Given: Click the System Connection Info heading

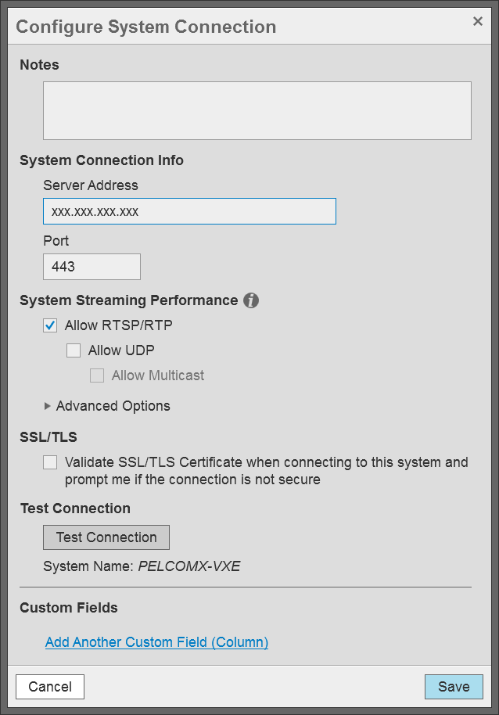Looking at the screenshot, I should (100, 160).
